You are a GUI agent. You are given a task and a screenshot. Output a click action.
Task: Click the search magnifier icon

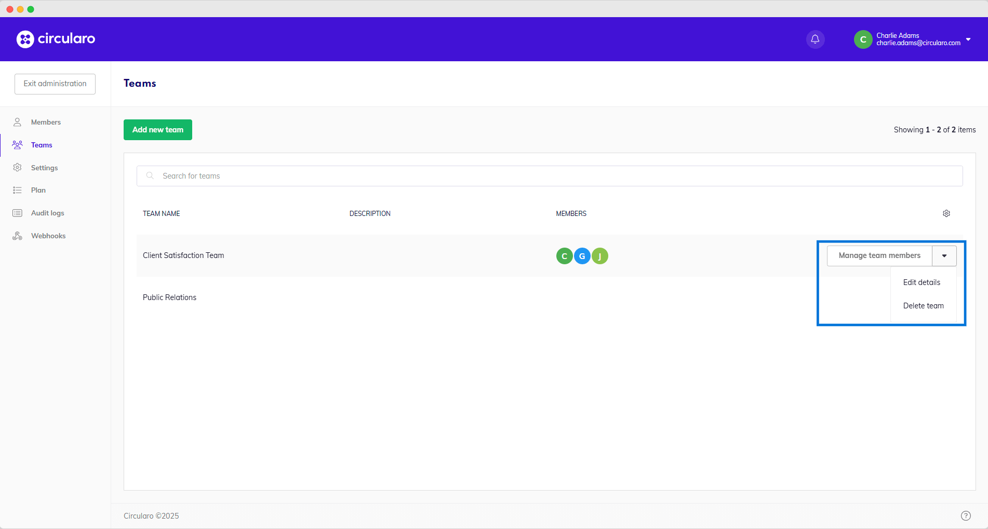(150, 176)
